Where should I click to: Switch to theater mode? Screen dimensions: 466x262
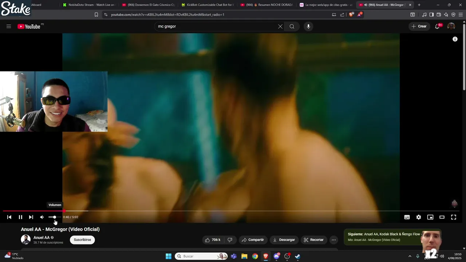click(x=442, y=217)
